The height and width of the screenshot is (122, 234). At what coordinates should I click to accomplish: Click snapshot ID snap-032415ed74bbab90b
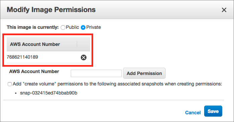(x=49, y=93)
